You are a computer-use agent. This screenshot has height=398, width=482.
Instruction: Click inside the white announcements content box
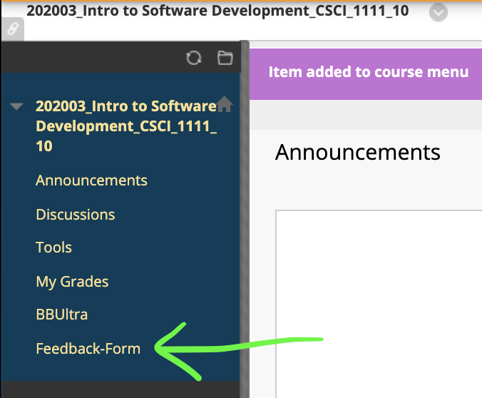coord(378,300)
